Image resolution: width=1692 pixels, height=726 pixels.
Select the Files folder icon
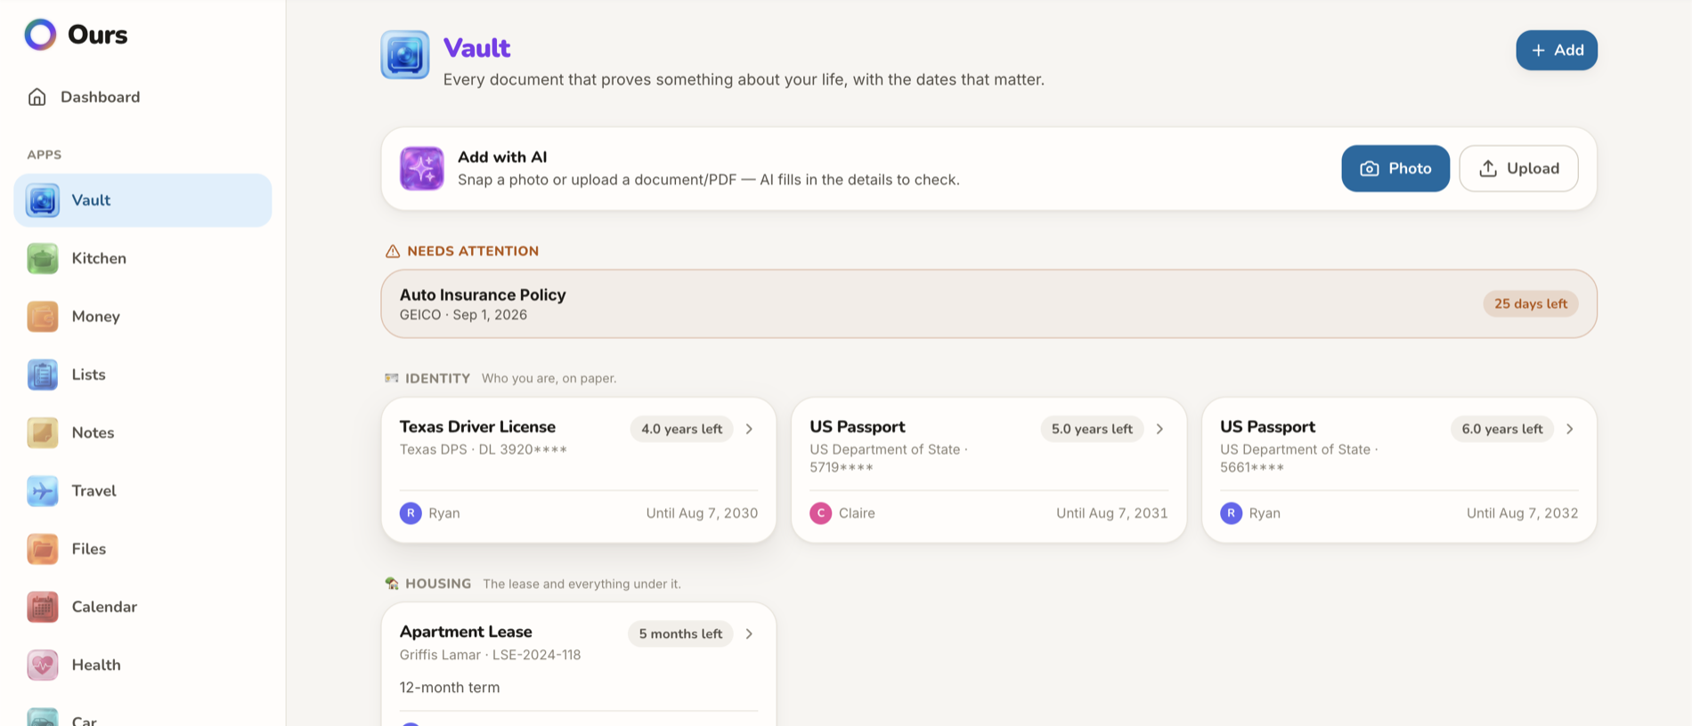(42, 549)
